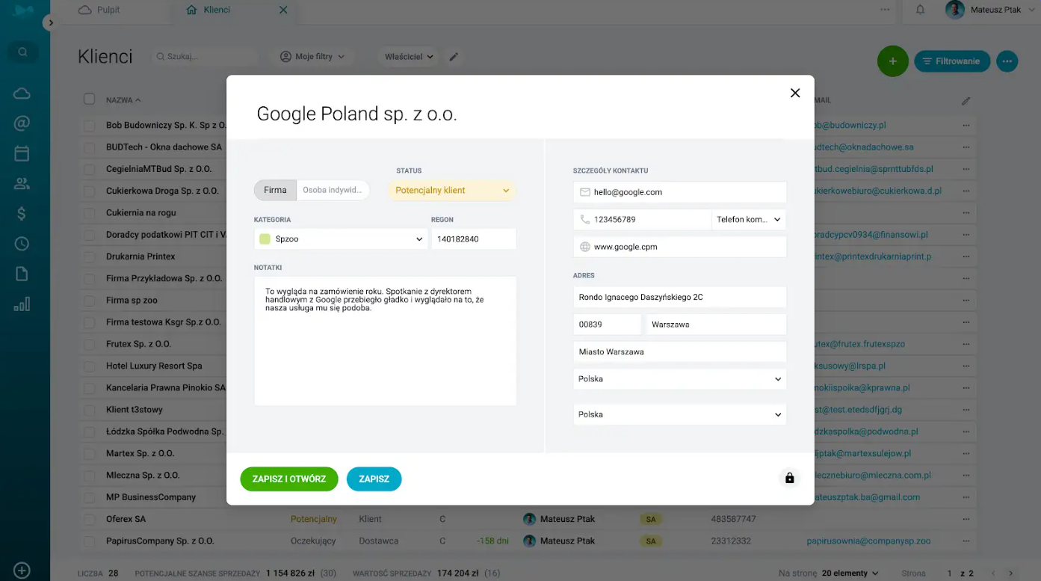
Task: Click the Szukaj search field
Action: click(205, 57)
